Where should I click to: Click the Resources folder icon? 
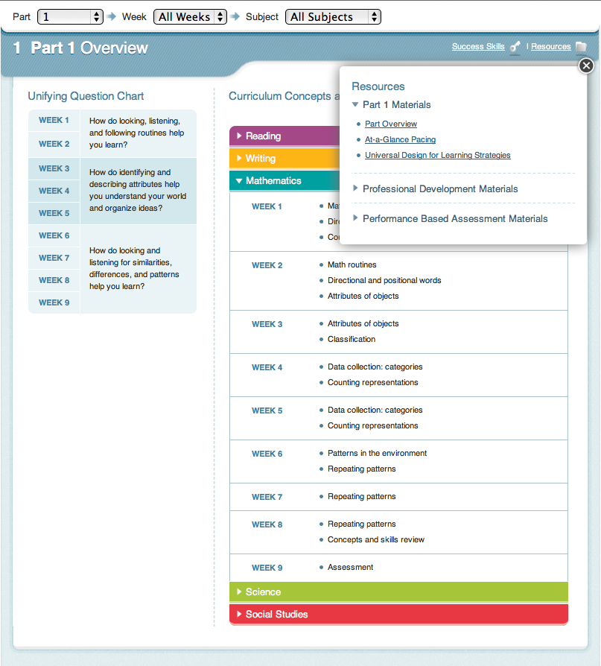[x=581, y=46]
